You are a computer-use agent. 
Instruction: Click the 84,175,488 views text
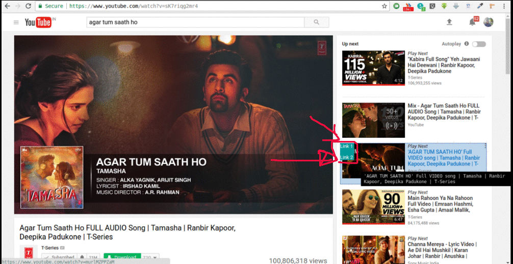[423, 223]
